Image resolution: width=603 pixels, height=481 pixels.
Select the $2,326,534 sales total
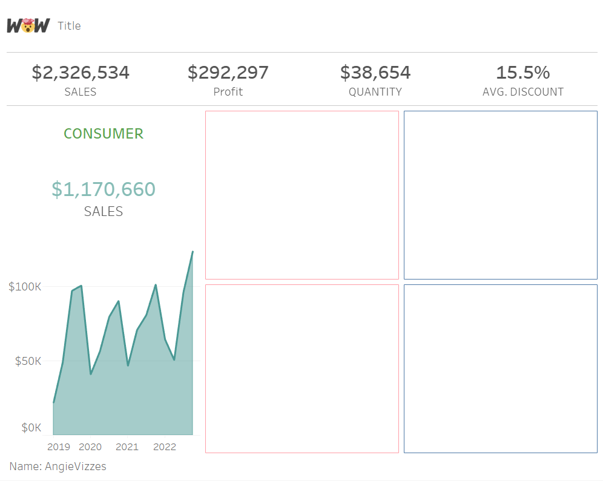(x=81, y=73)
